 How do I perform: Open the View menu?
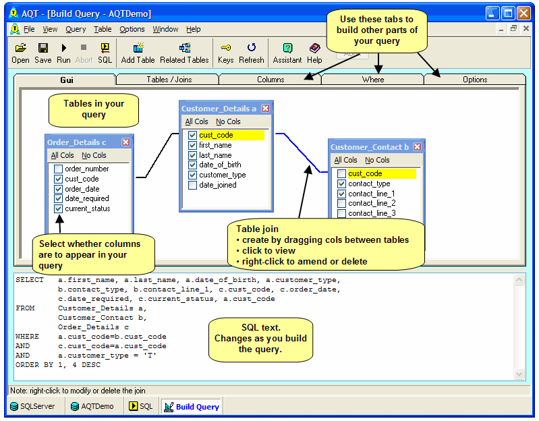pos(50,29)
